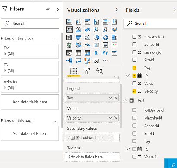Pick the 100% stacked column chart visual

coord(114,22)
